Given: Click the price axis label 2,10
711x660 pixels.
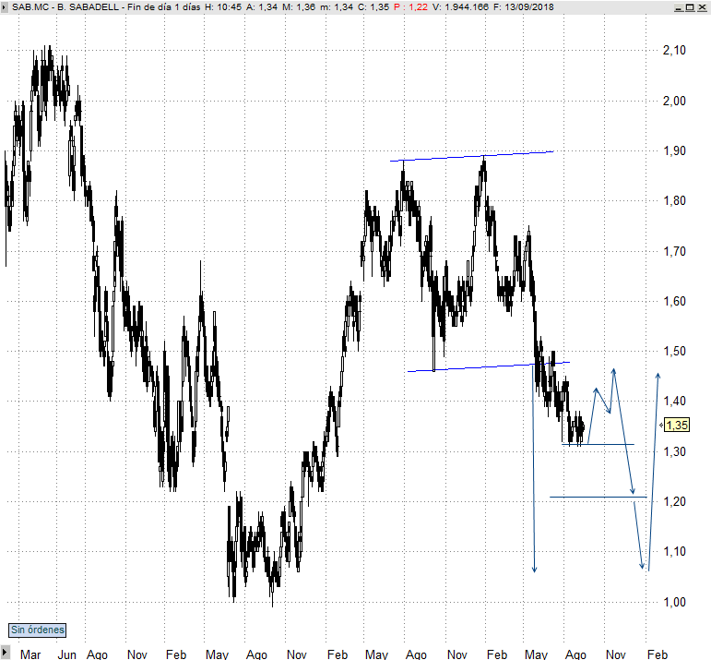Looking at the screenshot, I should coord(674,50).
